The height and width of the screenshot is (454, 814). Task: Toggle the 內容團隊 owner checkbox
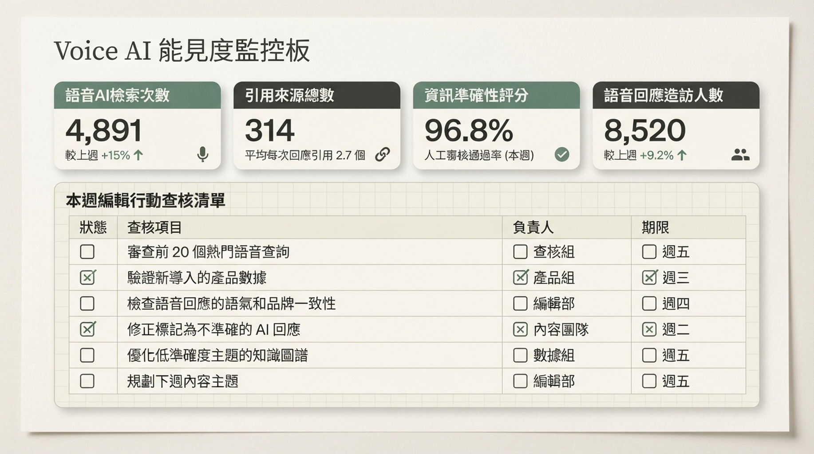point(520,329)
